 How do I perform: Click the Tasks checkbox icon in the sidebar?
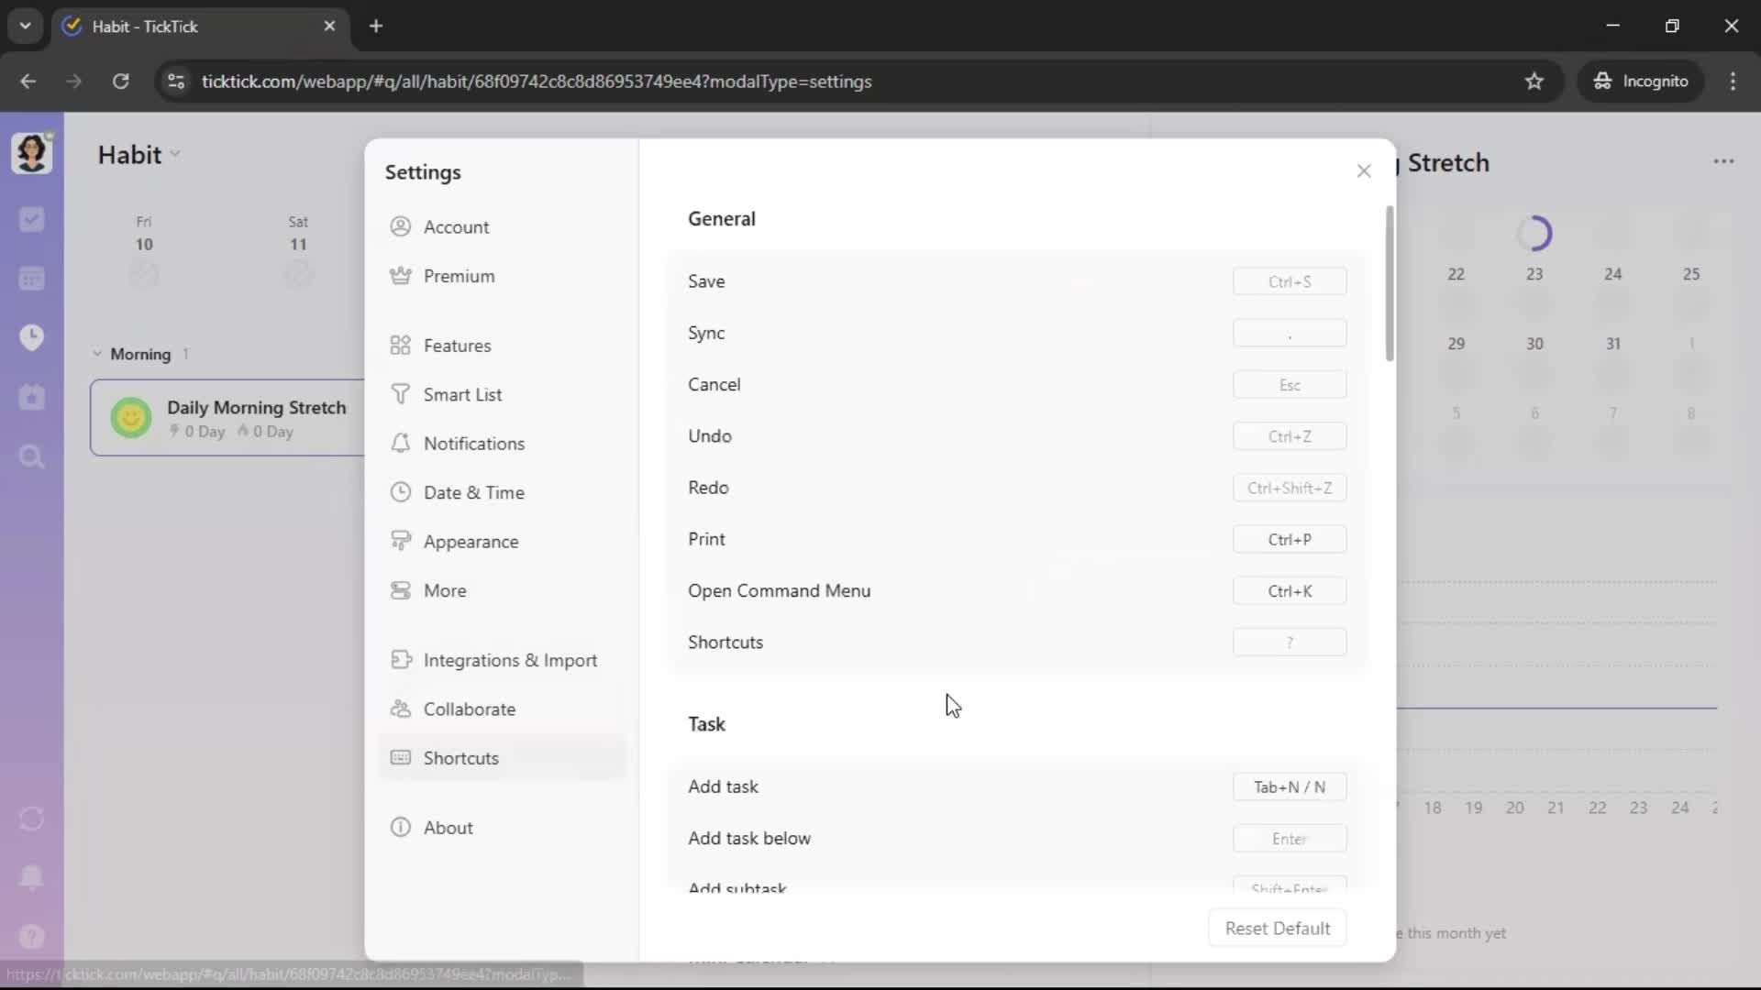click(x=31, y=219)
